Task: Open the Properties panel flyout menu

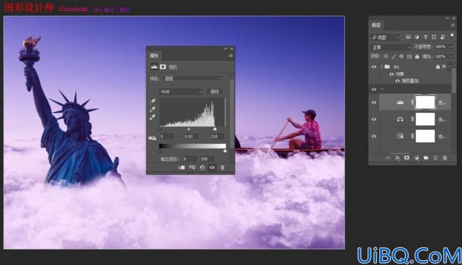Action: 231,56
